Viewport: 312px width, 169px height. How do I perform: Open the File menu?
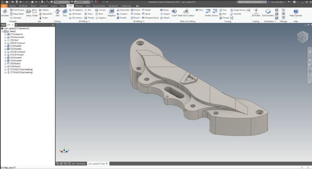click(4, 6)
